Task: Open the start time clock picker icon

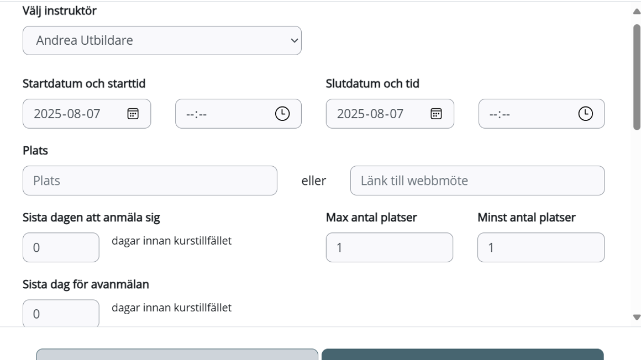Action: coord(282,114)
